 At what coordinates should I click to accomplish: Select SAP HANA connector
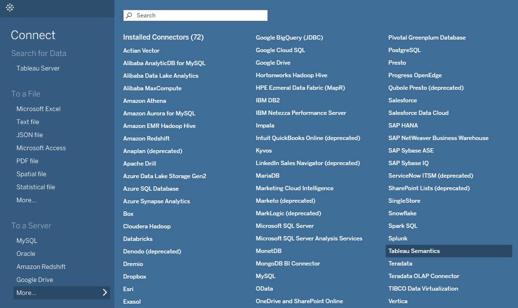[x=403, y=126]
